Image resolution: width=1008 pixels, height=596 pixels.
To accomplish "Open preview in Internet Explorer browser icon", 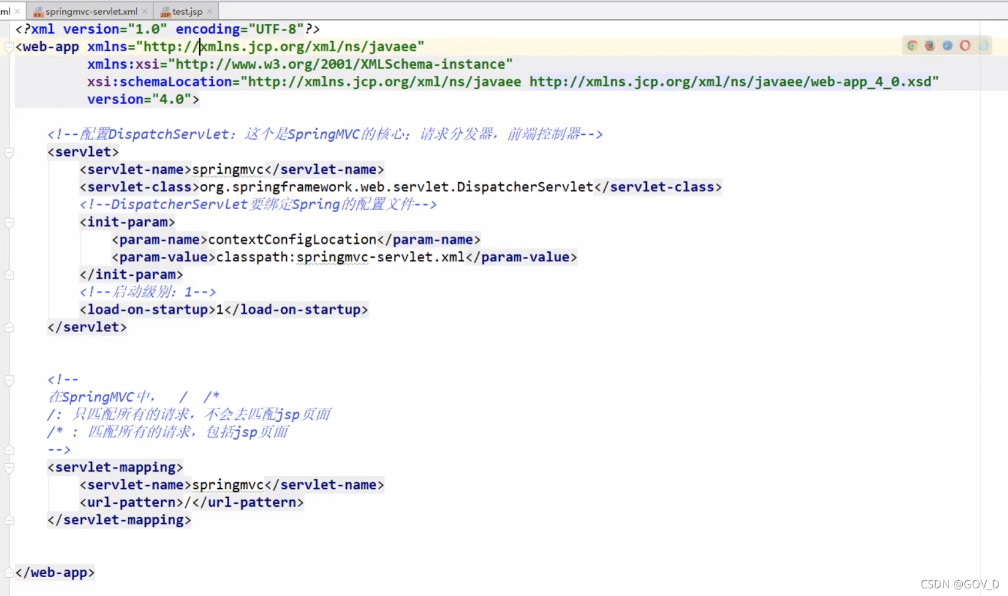I will 983,46.
